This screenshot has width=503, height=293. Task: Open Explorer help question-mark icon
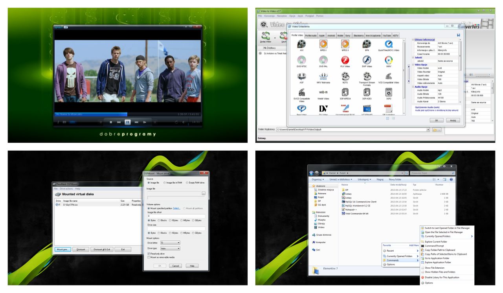pos(451,179)
